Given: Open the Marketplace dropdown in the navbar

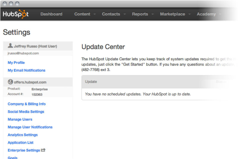Looking at the screenshot, I should pyautogui.click(x=175, y=14).
